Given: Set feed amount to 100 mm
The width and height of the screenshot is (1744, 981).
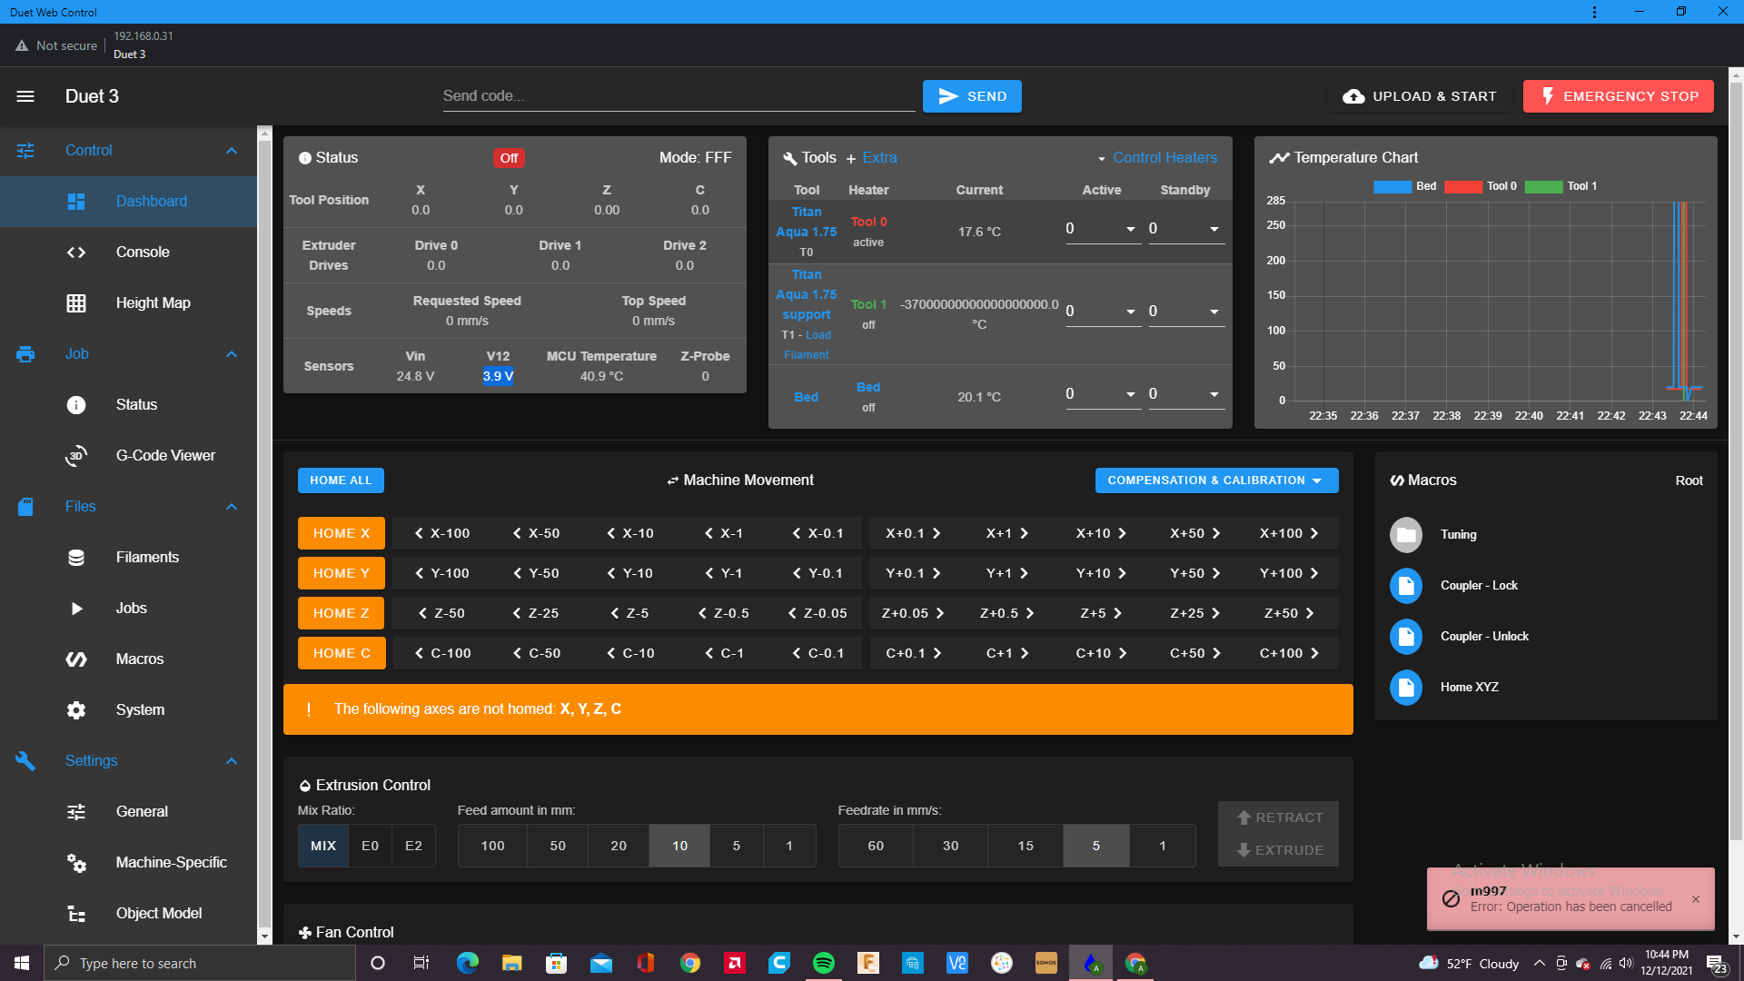Looking at the screenshot, I should point(492,846).
